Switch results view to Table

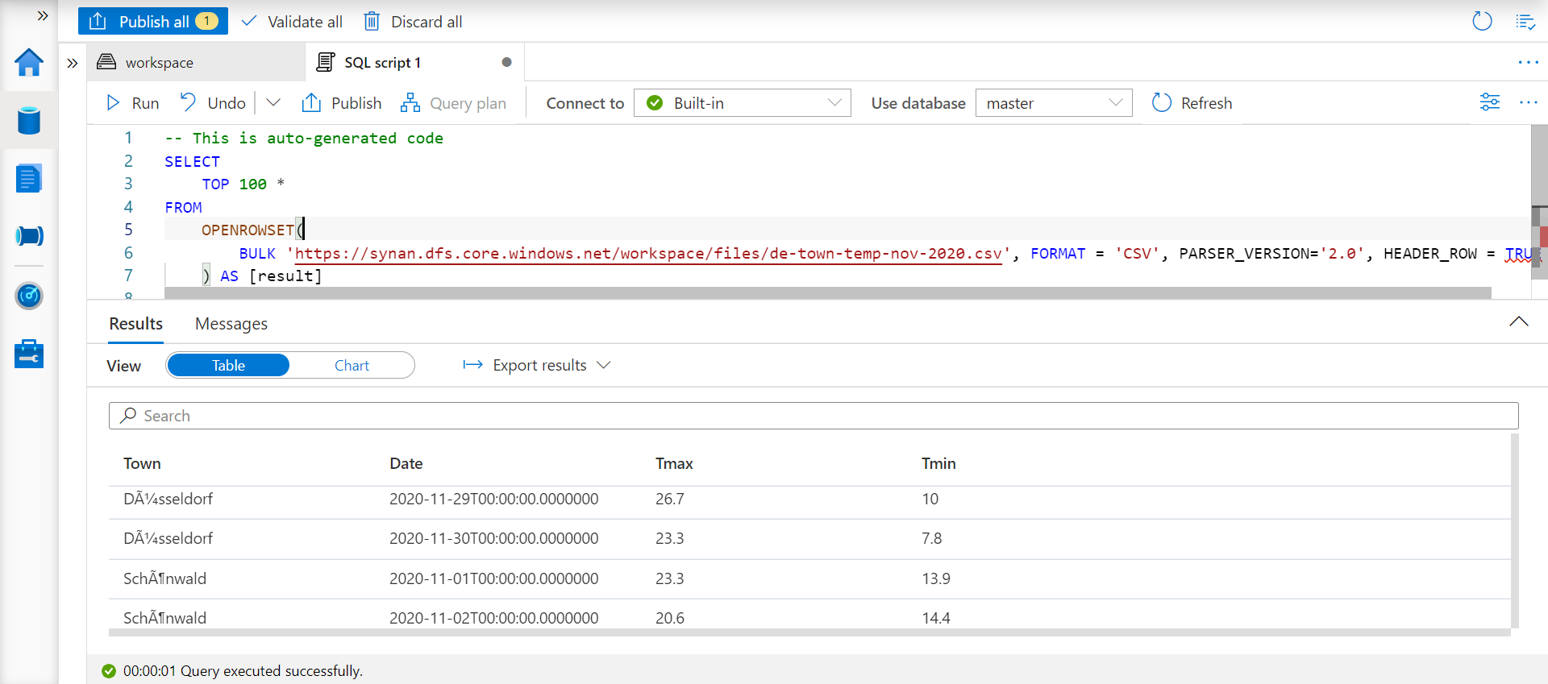pyautogui.click(x=228, y=366)
